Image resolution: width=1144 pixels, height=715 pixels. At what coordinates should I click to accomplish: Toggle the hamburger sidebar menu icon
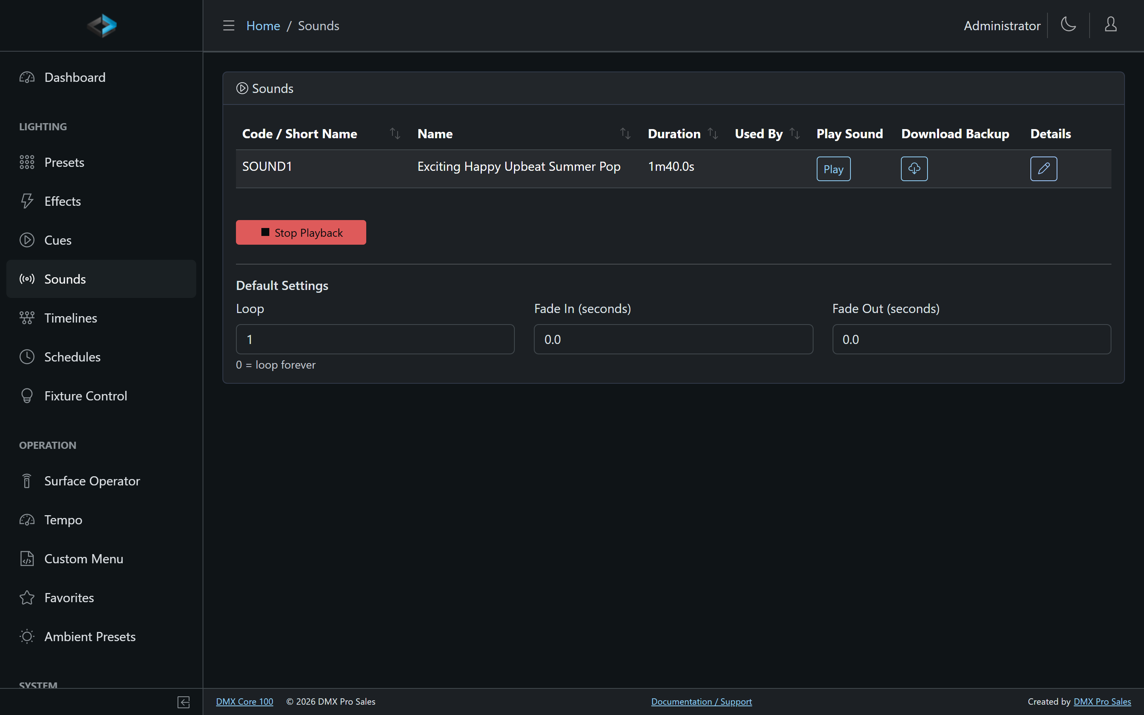pos(229,25)
